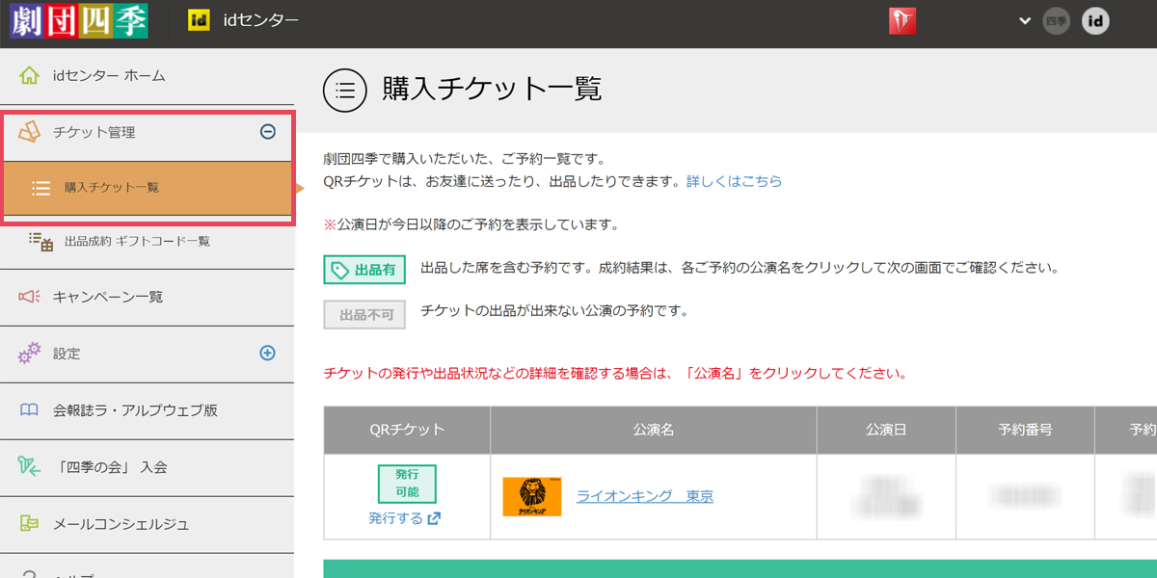Click the round 四季 icon in header
1157x578 pixels.
tap(1057, 21)
